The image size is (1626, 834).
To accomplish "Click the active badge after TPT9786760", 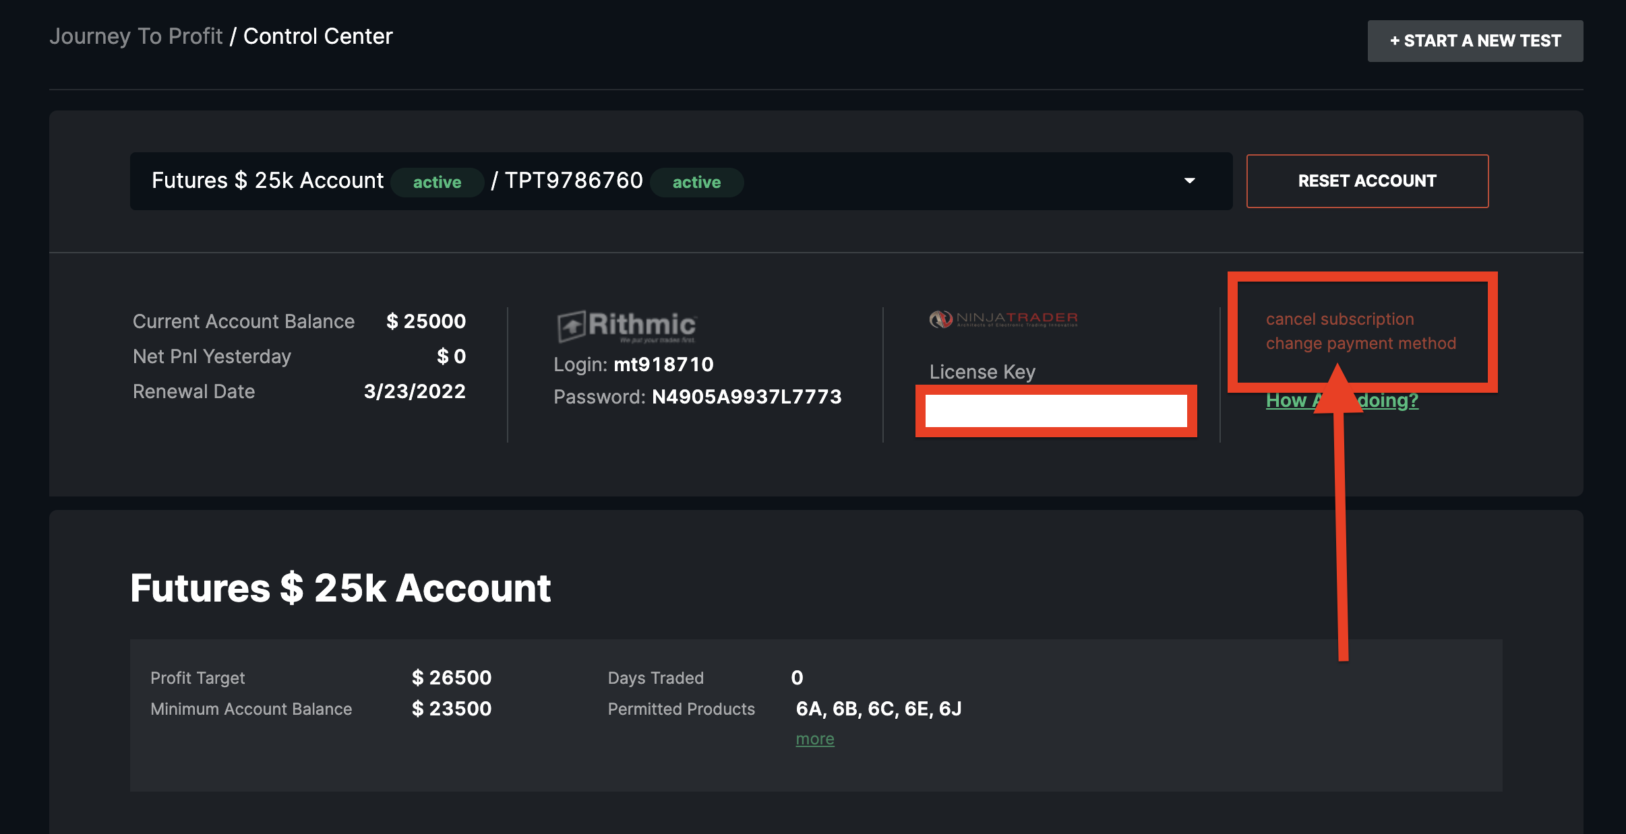I will tap(696, 182).
